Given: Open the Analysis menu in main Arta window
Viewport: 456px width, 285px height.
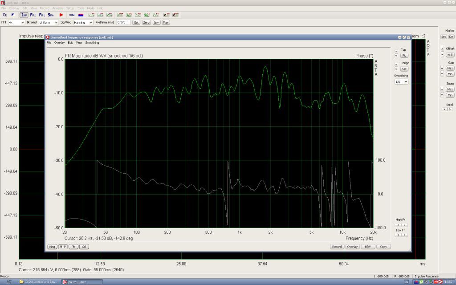Looking at the screenshot, I should 57,8.
